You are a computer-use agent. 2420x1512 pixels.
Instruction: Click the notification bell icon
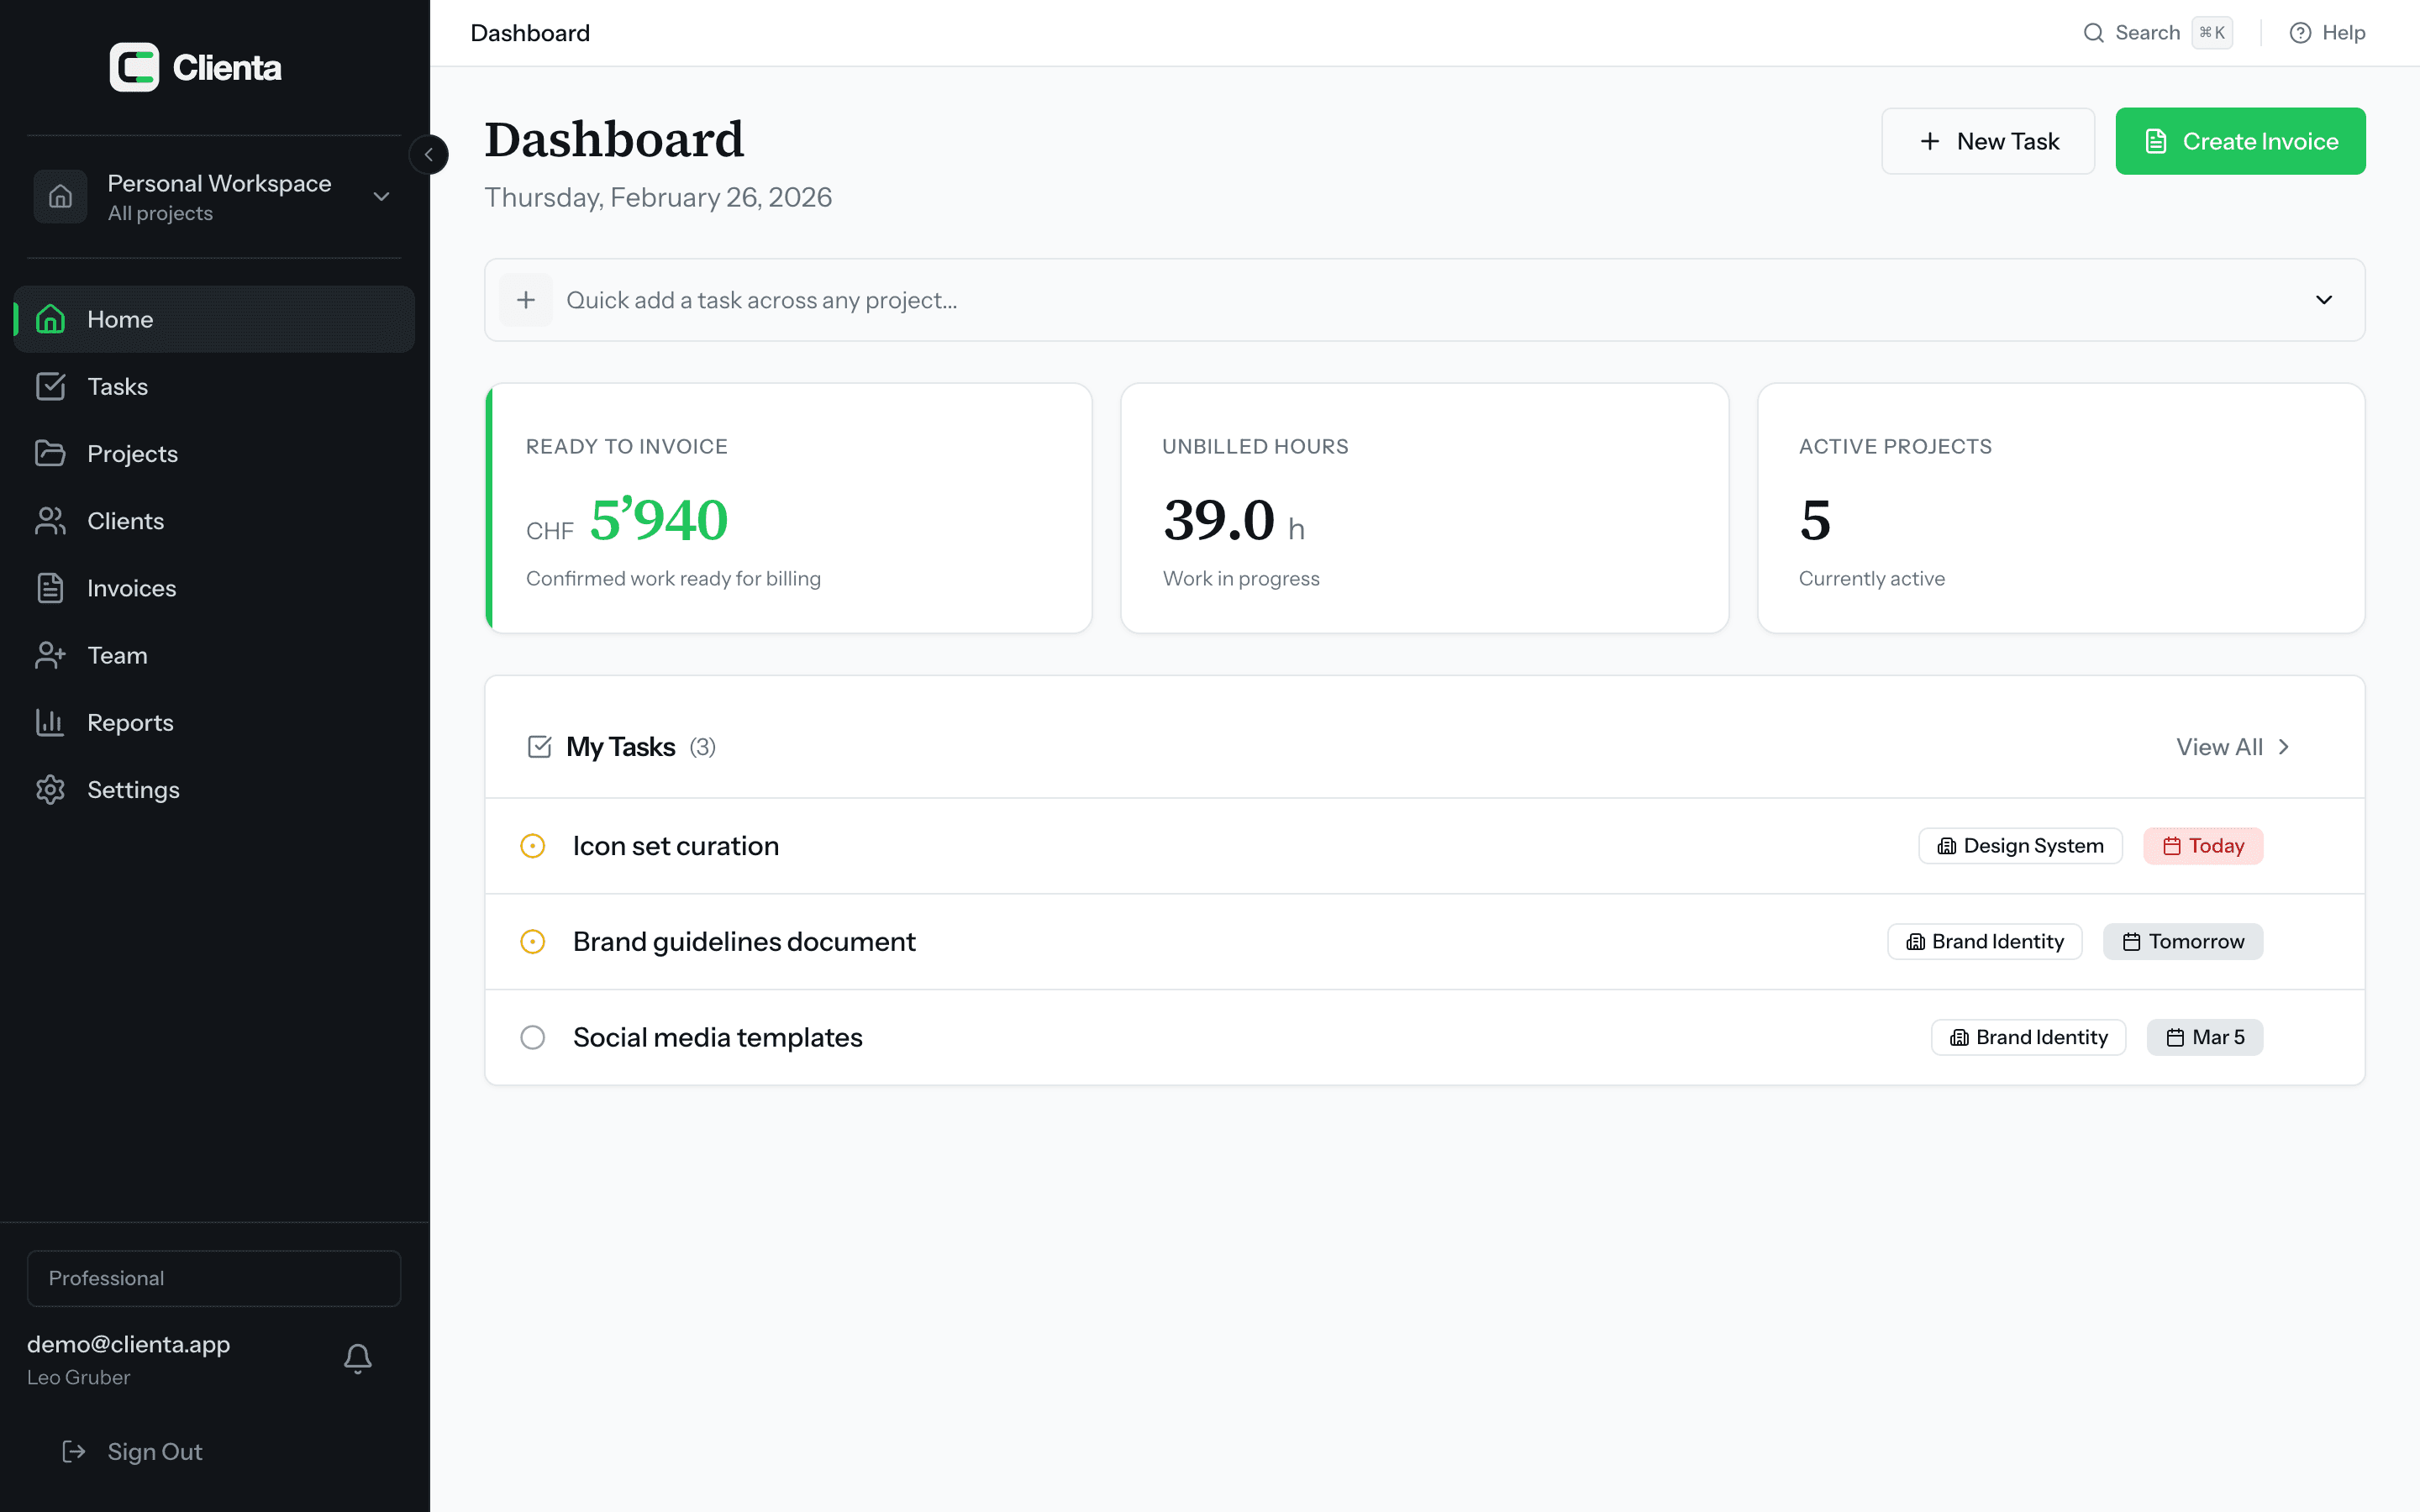tap(357, 1358)
